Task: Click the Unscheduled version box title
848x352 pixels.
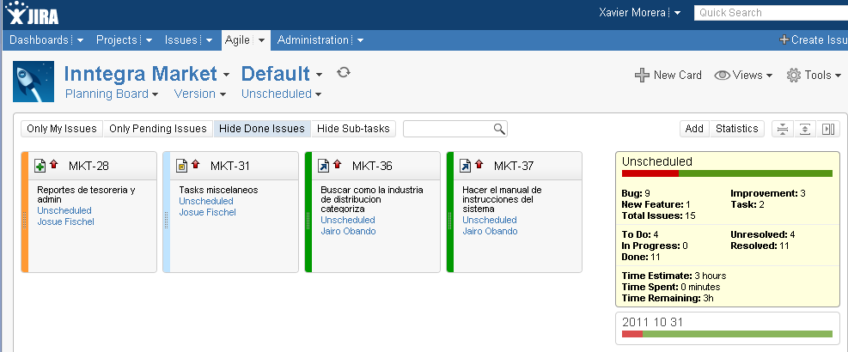Action: pyautogui.click(x=657, y=161)
